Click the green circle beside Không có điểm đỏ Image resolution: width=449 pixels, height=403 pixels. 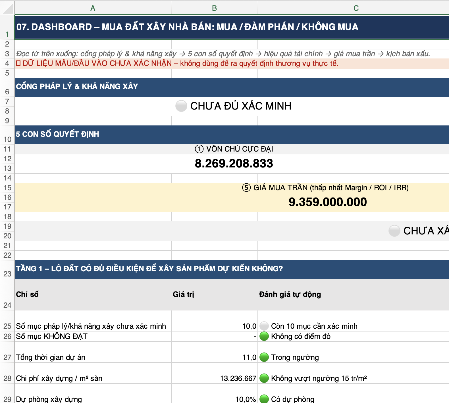pyautogui.click(x=264, y=336)
